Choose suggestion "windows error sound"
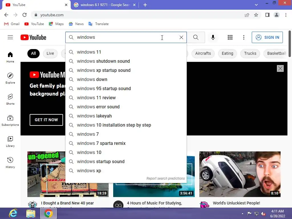Image resolution: width=292 pixels, height=219 pixels. click(126, 107)
